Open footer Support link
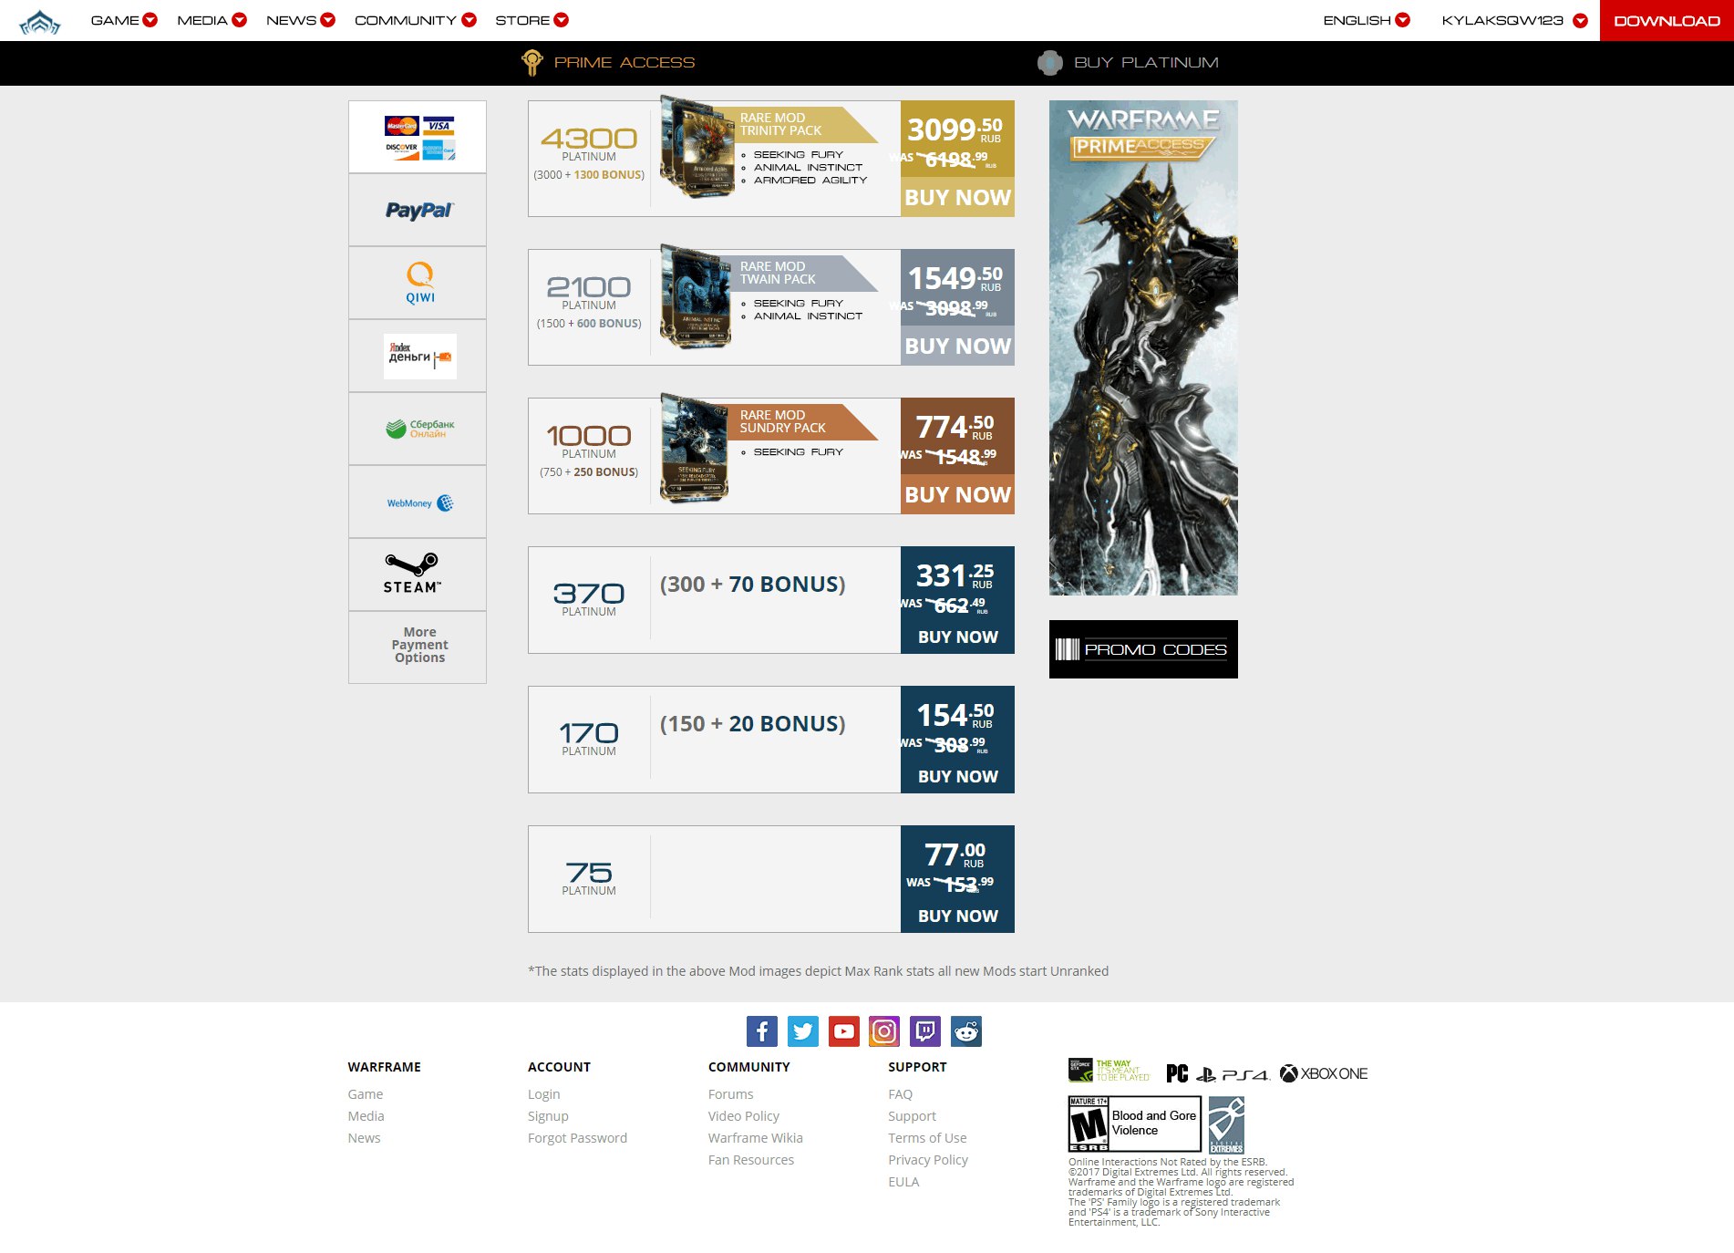1734x1253 pixels. [x=912, y=1116]
